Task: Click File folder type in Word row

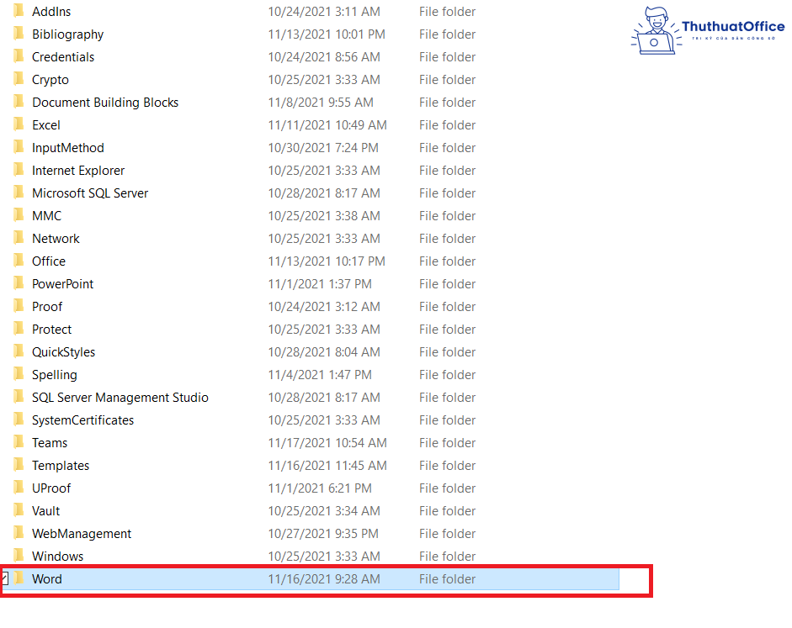Action: click(x=447, y=579)
